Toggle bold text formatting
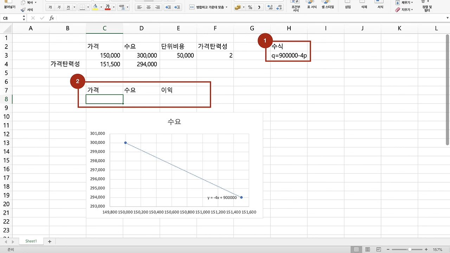The image size is (450, 253). (x=50, y=7)
